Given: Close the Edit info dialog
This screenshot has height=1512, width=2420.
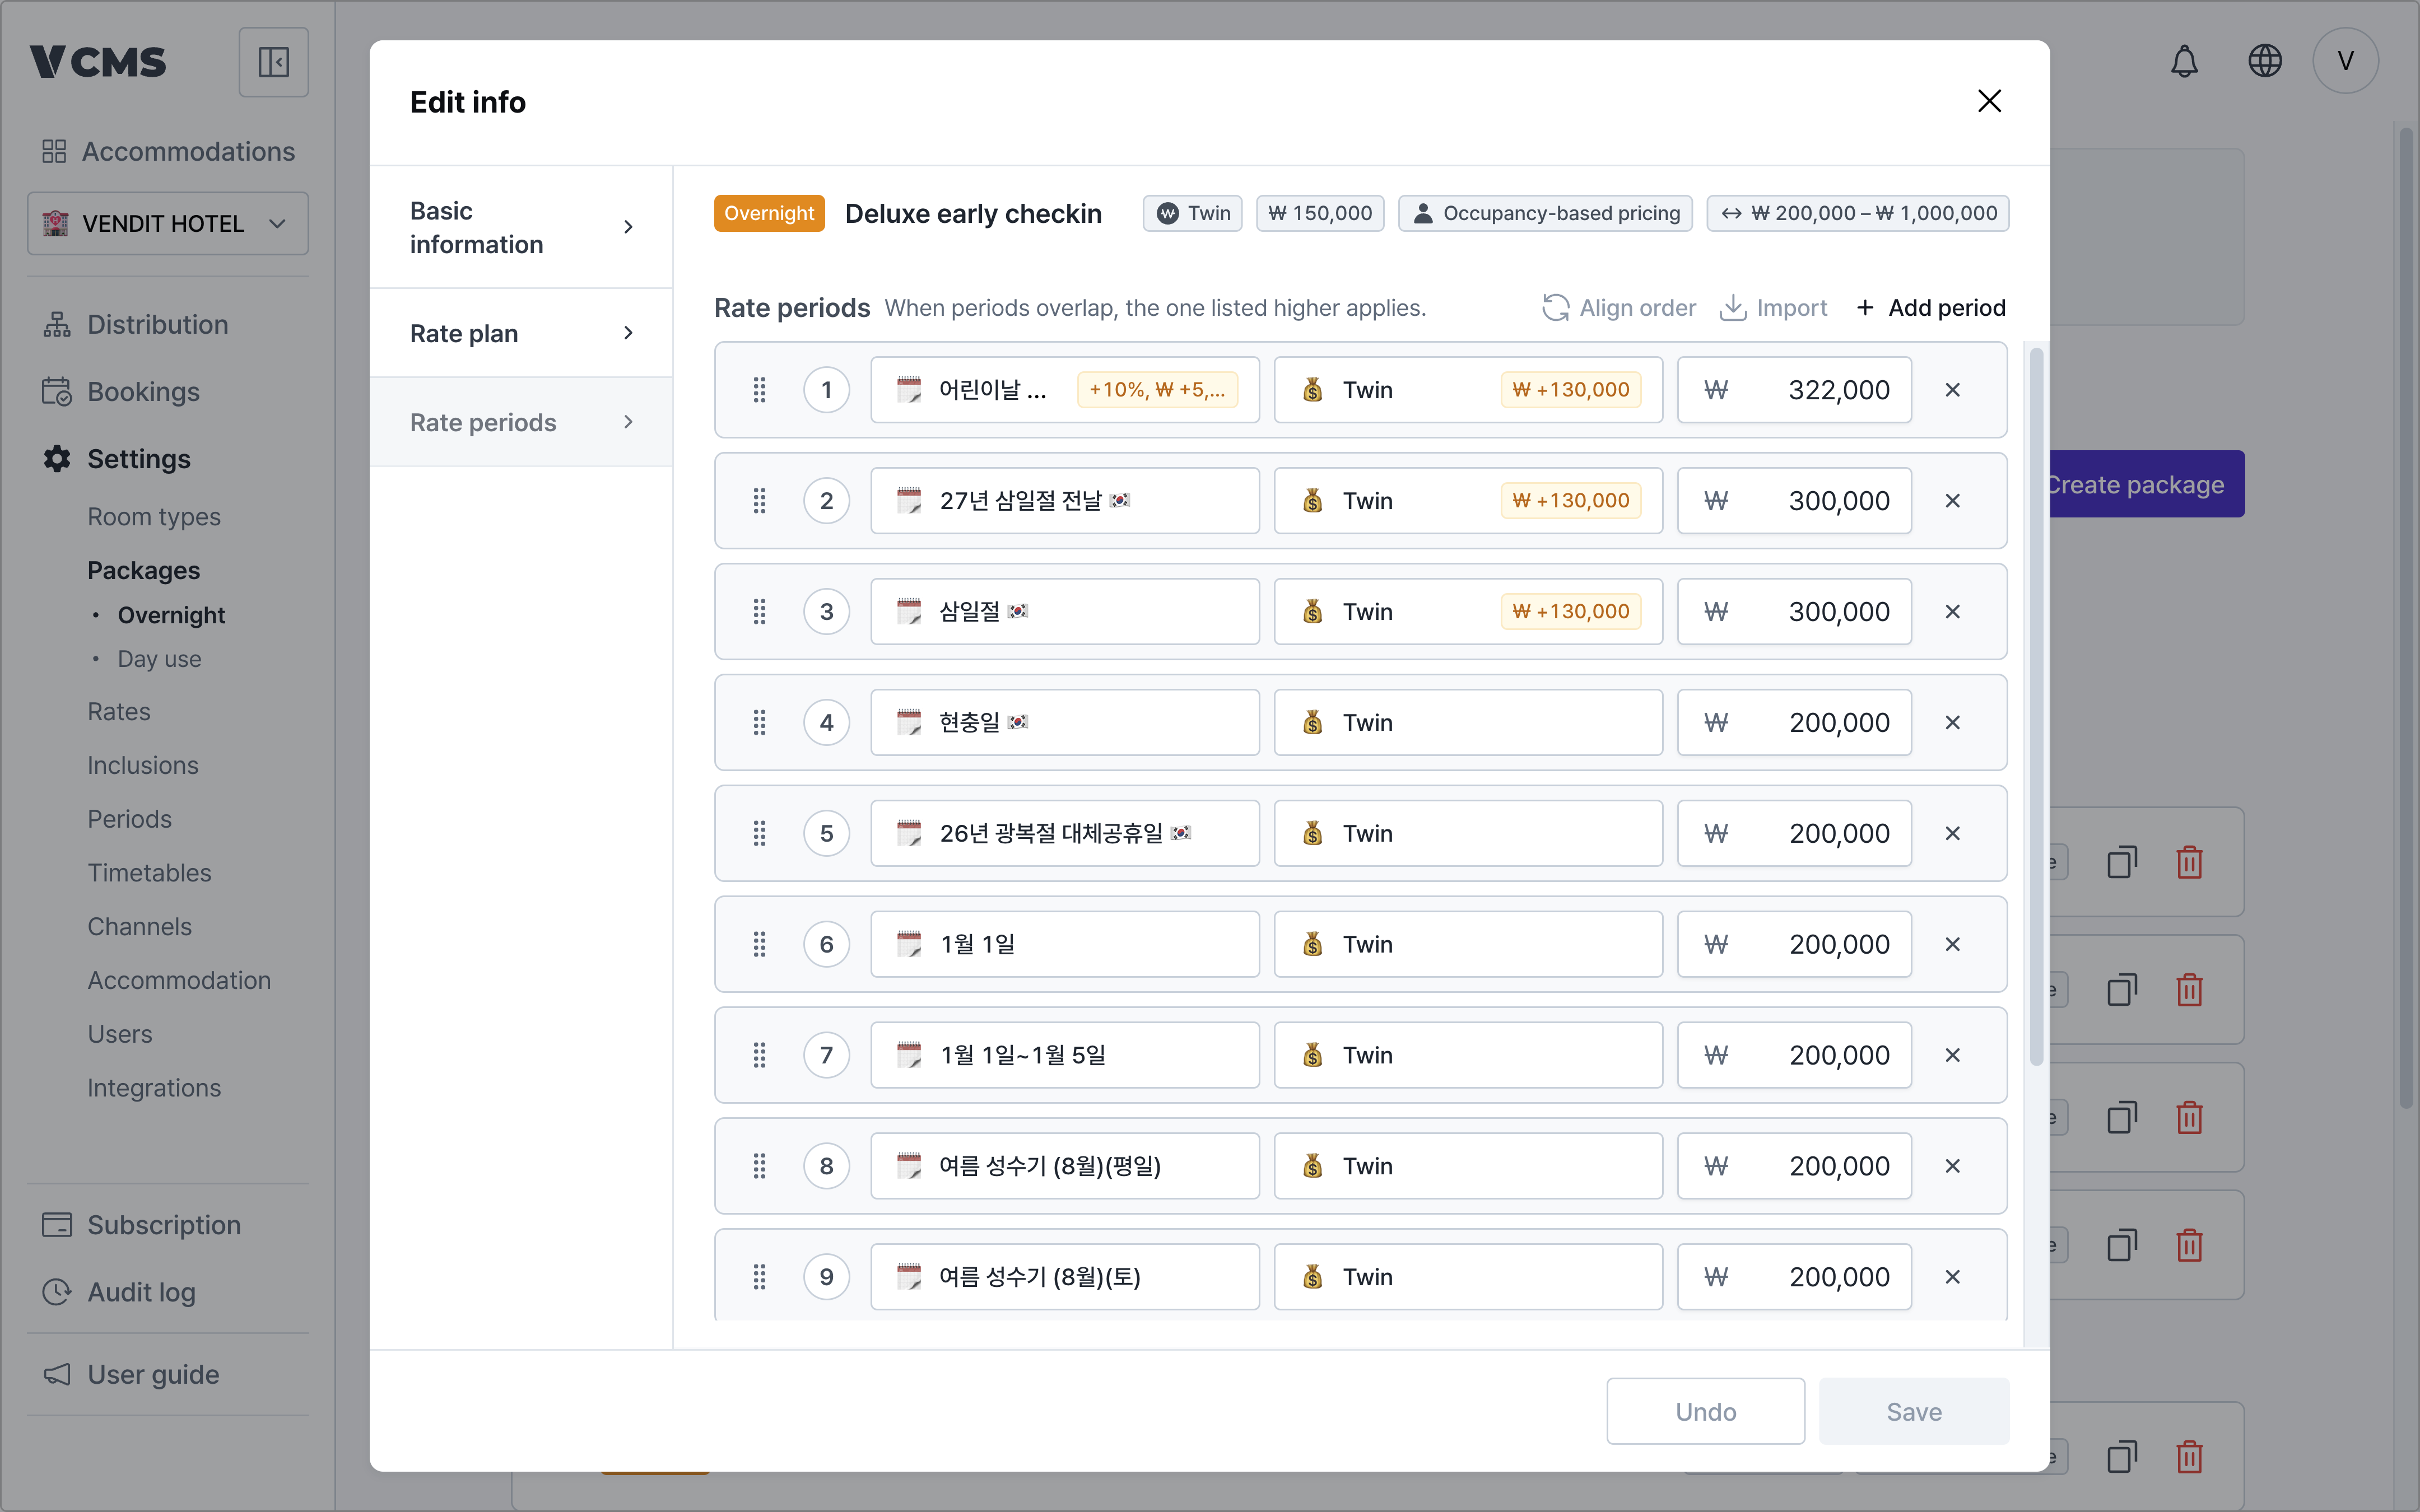Looking at the screenshot, I should 1989,101.
